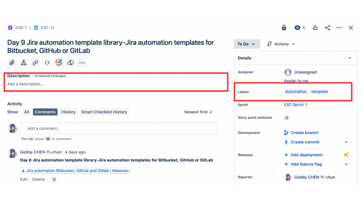Click the Automation label
This screenshot has height=204, width=363.
[296, 92]
